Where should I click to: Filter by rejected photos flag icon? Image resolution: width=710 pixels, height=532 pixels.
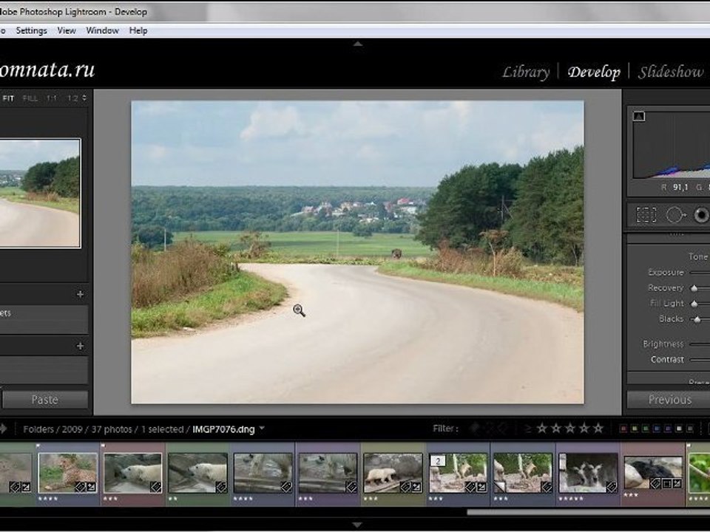point(502,428)
